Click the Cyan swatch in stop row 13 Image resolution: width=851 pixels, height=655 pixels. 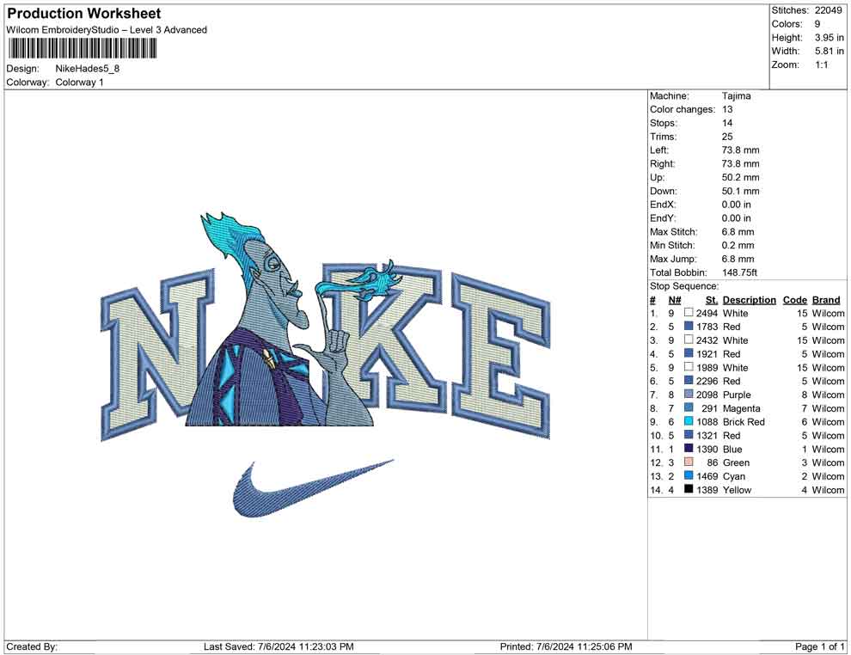coord(689,475)
